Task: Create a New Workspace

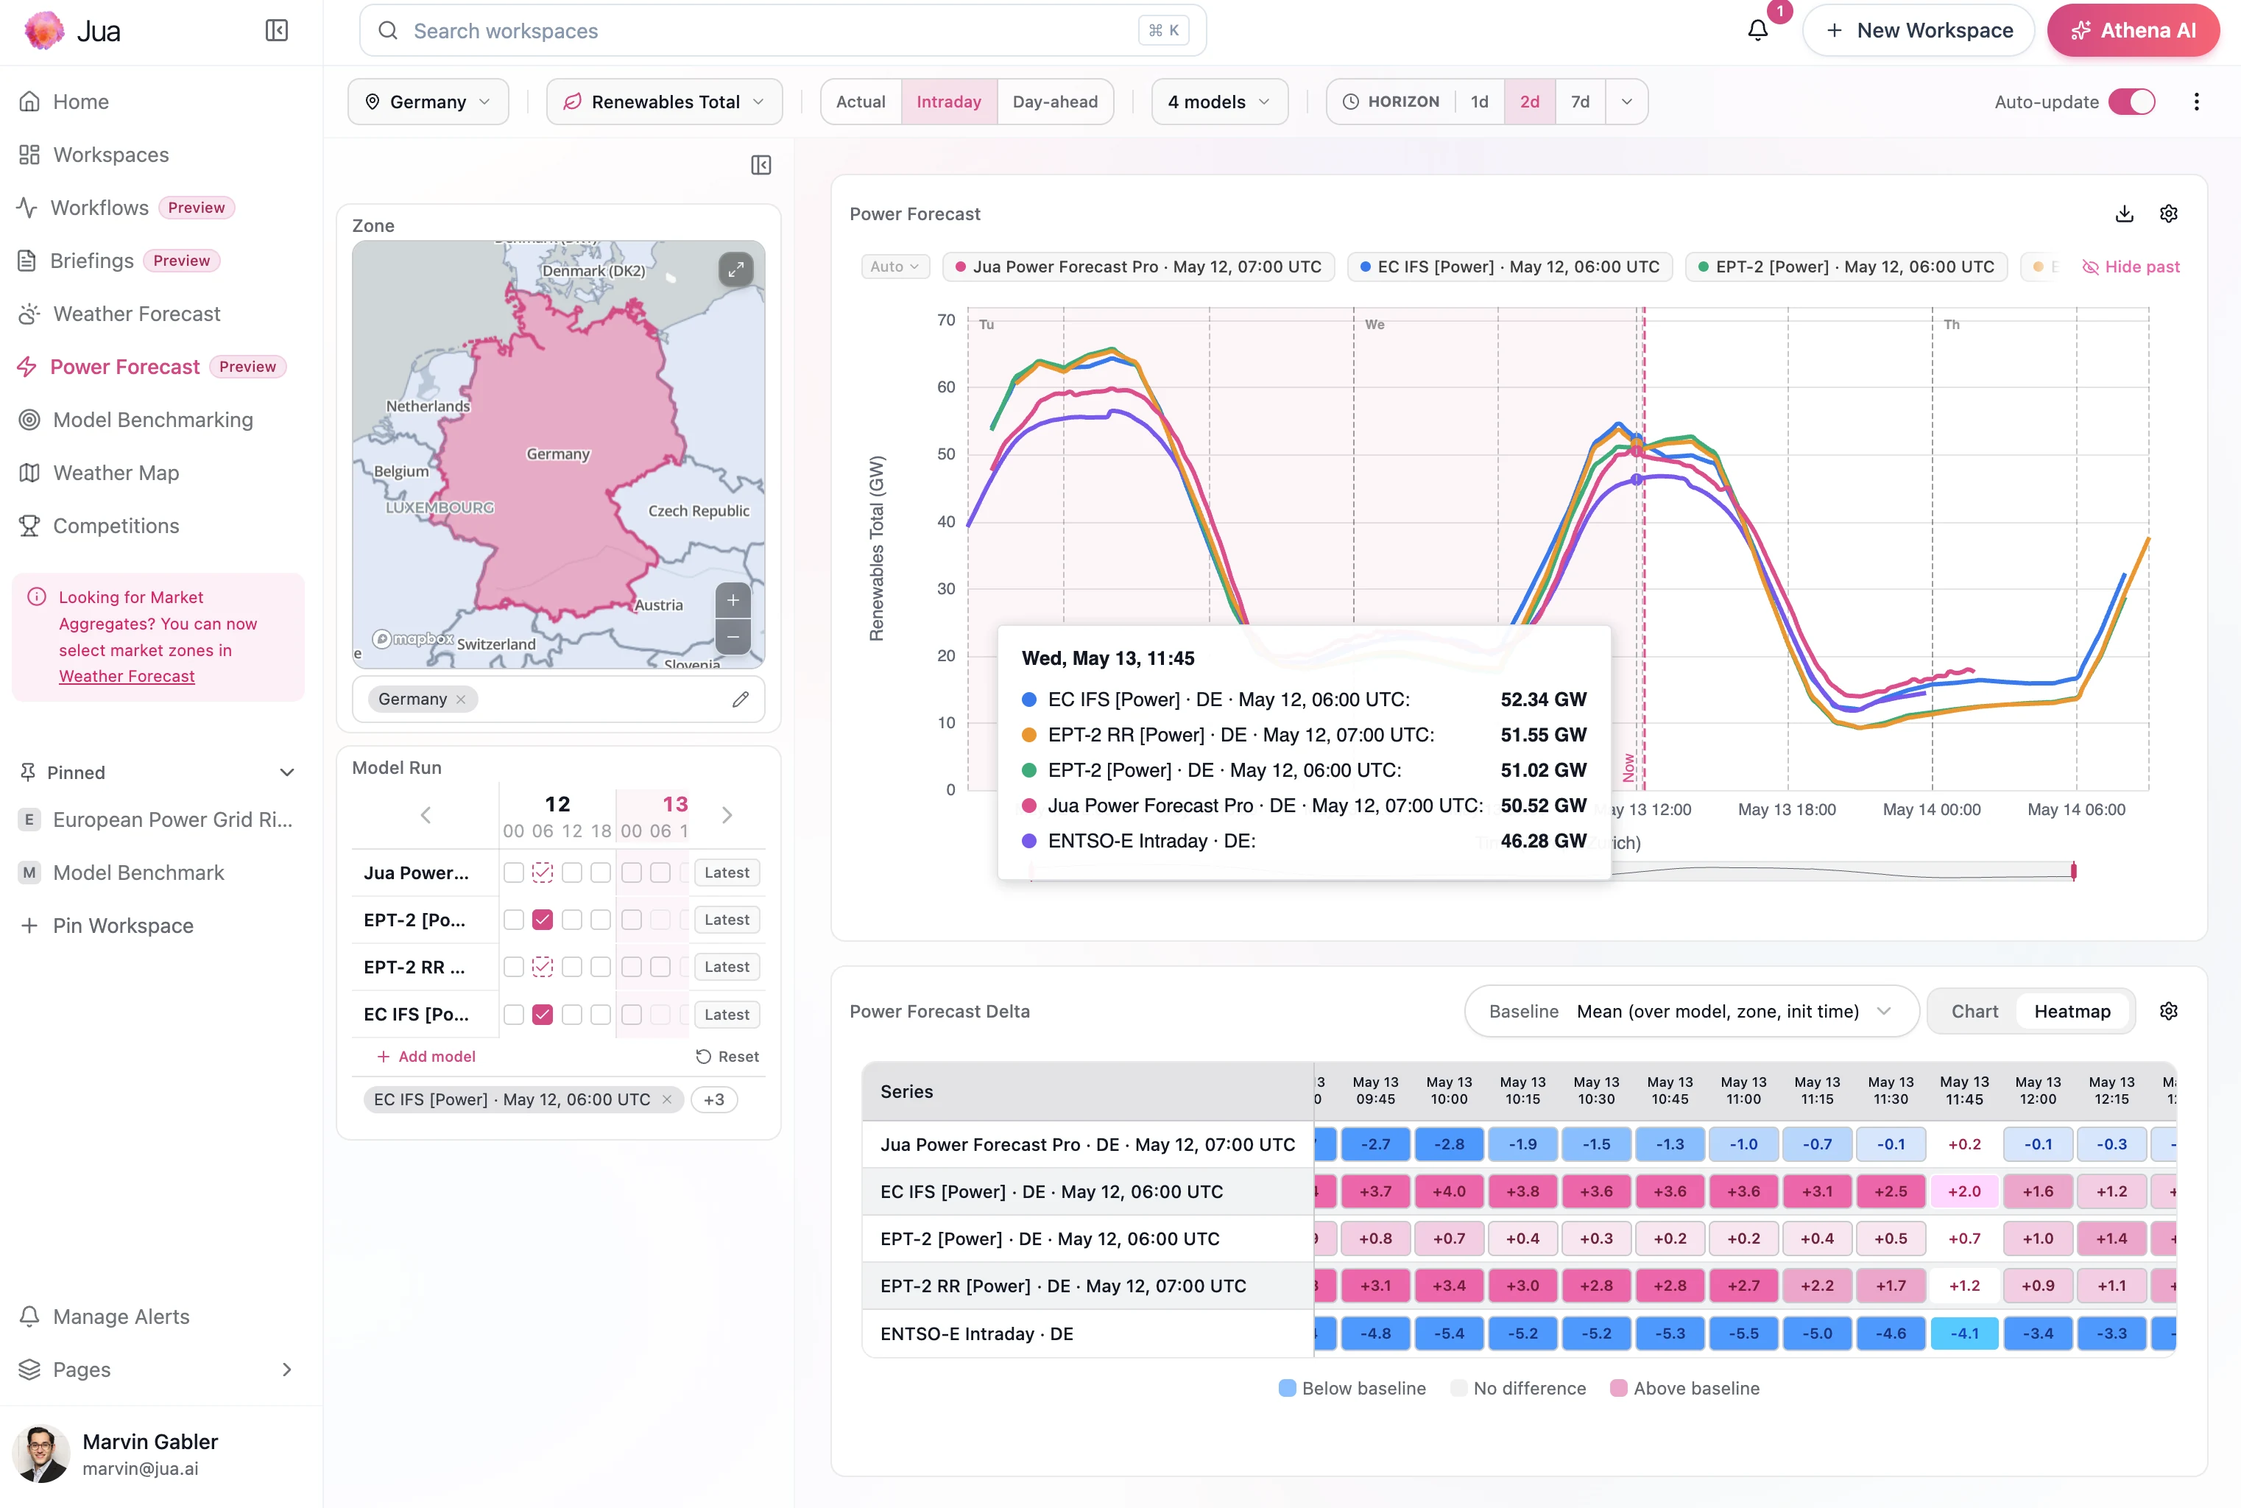Action: 1918,31
